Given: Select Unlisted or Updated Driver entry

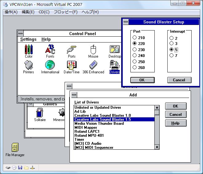Looking at the screenshot, I should tap(114, 107).
